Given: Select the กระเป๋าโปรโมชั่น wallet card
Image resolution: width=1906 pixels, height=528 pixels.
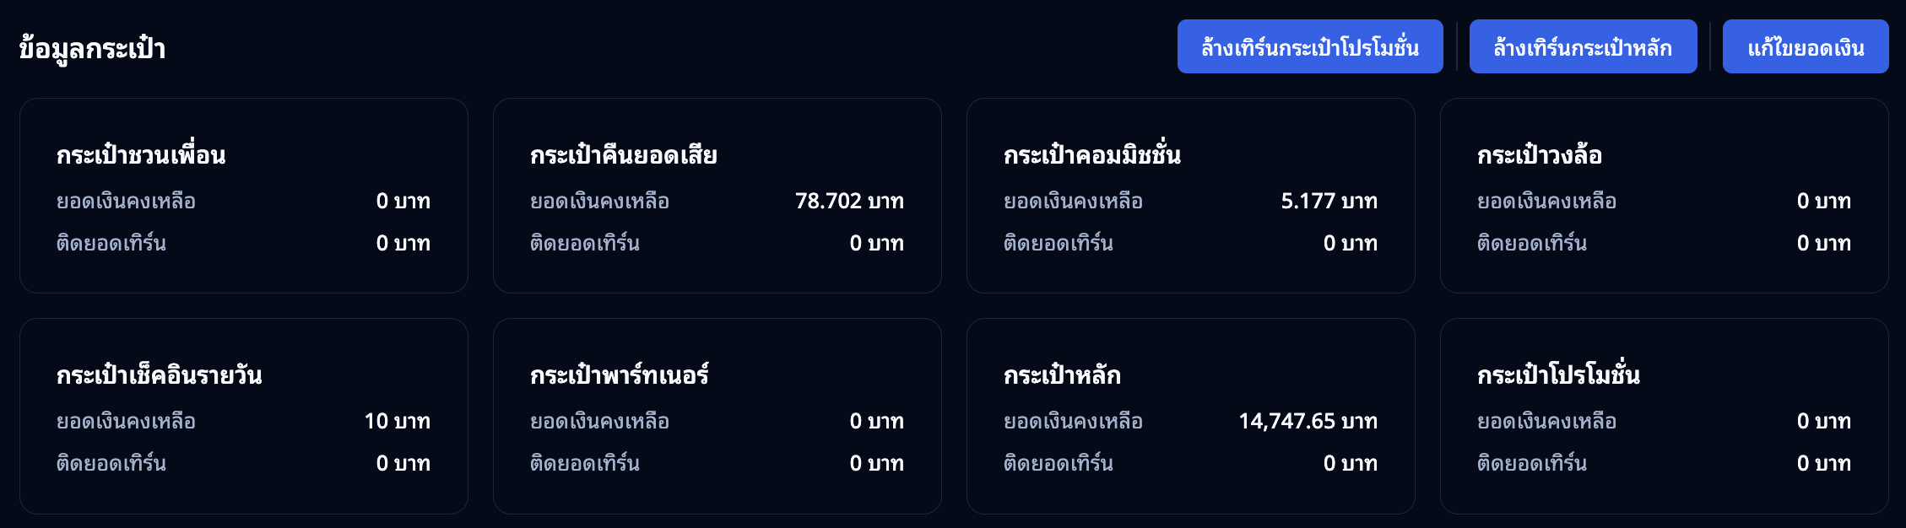Looking at the screenshot, I should tap(1665, 415).
